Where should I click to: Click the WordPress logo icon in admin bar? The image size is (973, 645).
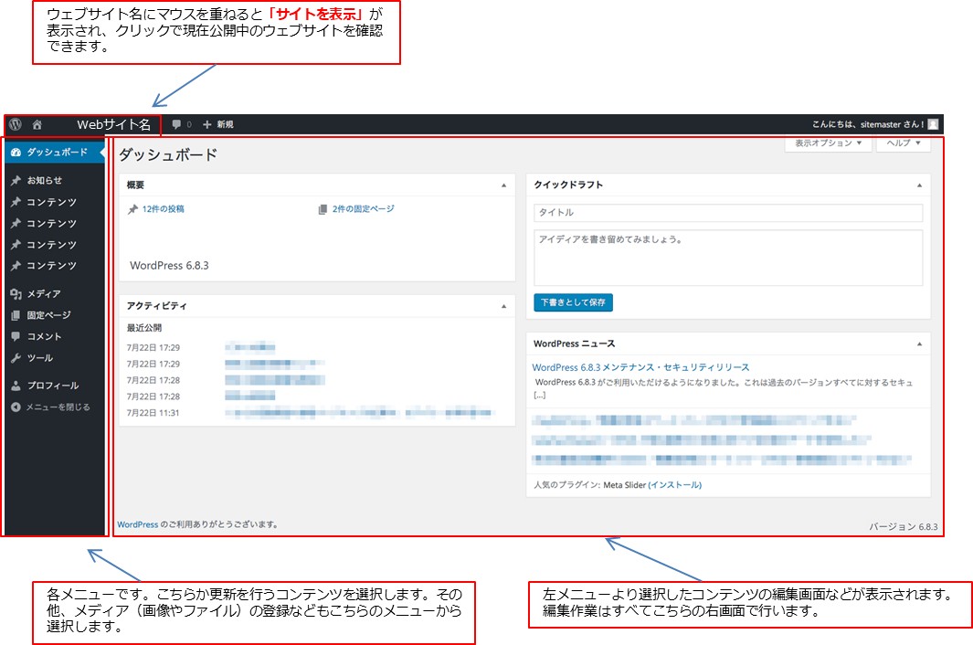coord(16,124)
